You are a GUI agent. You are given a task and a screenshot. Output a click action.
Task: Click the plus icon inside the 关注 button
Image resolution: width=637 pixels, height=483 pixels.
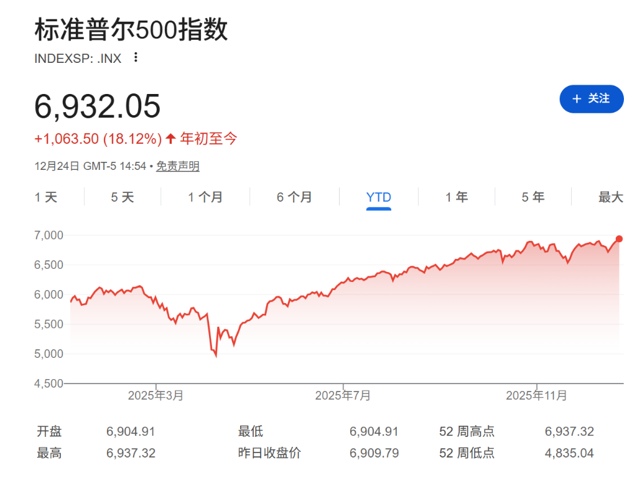point(578,98)
